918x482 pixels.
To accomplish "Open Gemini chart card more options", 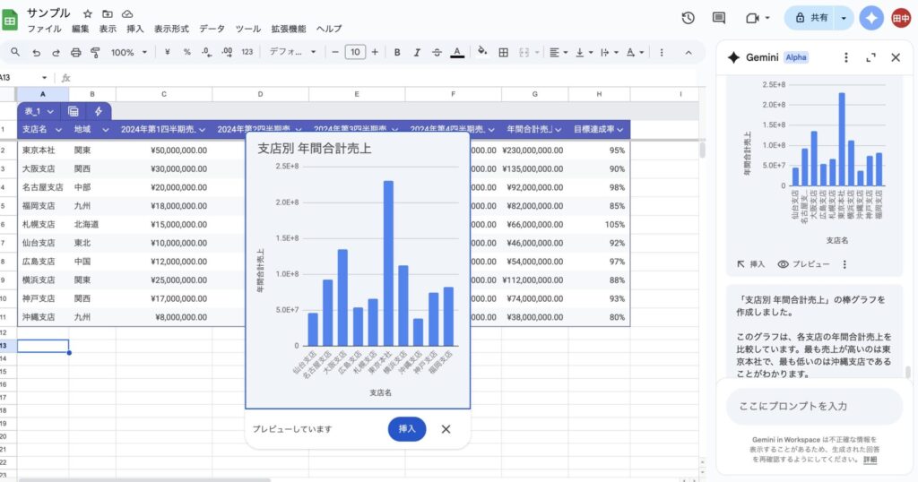I will [x=844, y=264].
